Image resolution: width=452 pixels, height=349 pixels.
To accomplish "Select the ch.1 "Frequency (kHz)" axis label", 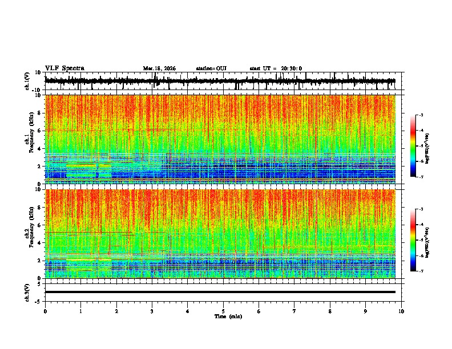I will 32,132.
